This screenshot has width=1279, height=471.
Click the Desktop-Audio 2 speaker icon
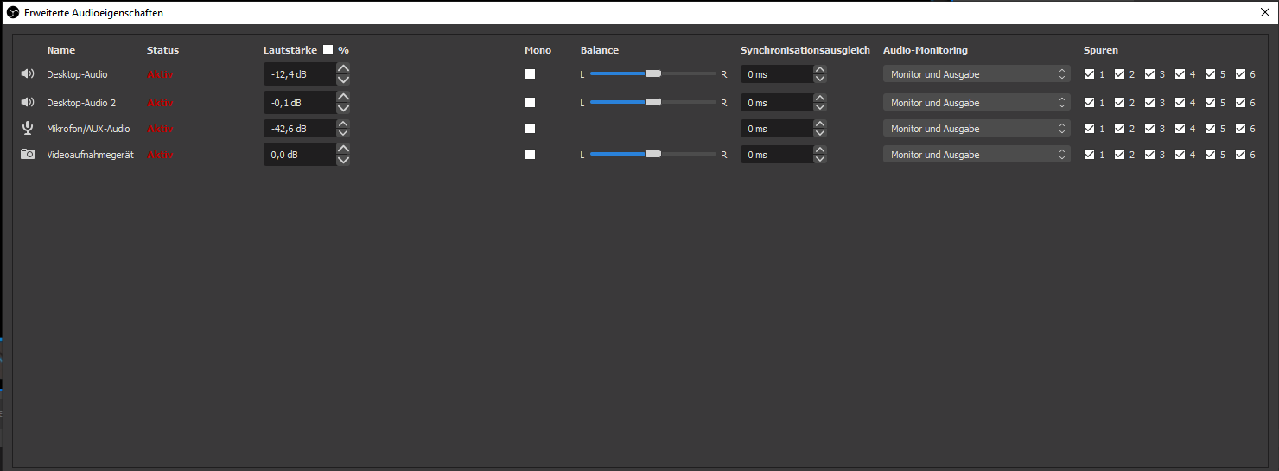pos(28,103)
